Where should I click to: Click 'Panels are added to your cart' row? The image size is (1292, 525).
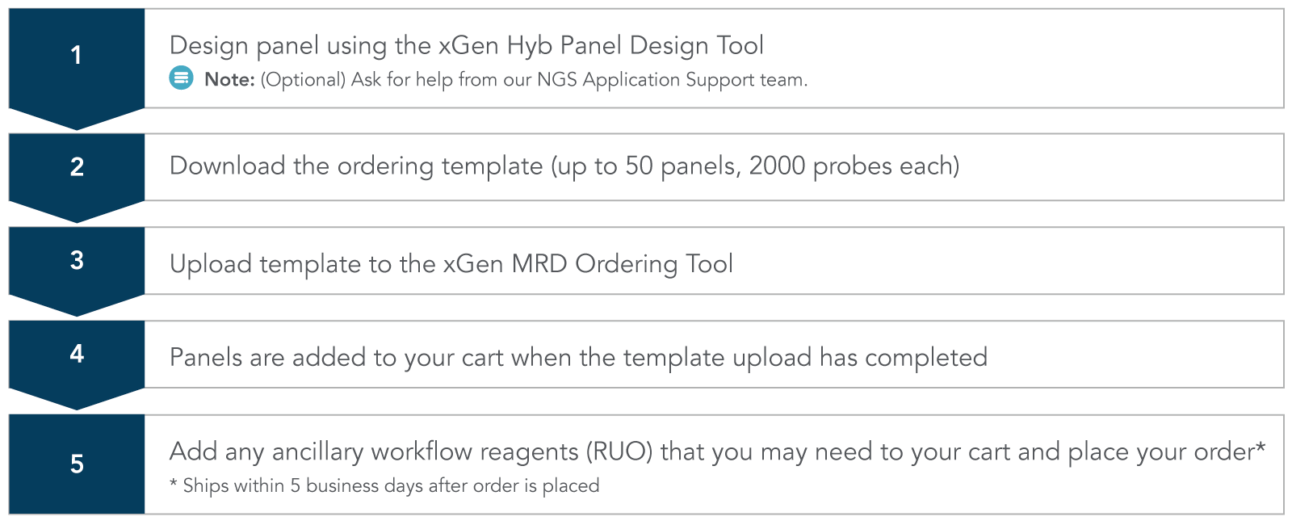click(x=714, y=355)
